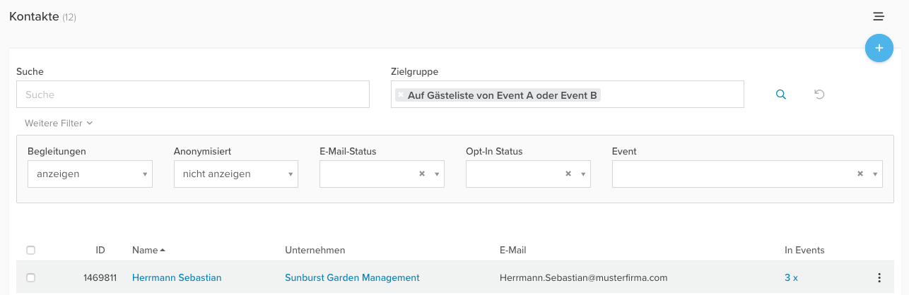The width and height of the screenshot is (909, 295).
Task: Check the Herrmann Sebastian row checkbox
Action: 30,278
